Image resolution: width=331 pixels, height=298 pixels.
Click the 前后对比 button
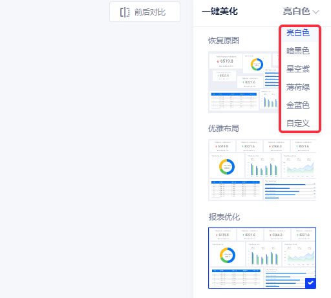pos(145,12)
